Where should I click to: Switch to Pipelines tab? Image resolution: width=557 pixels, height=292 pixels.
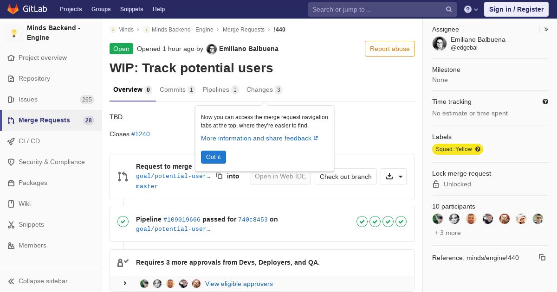pos(221,89)
